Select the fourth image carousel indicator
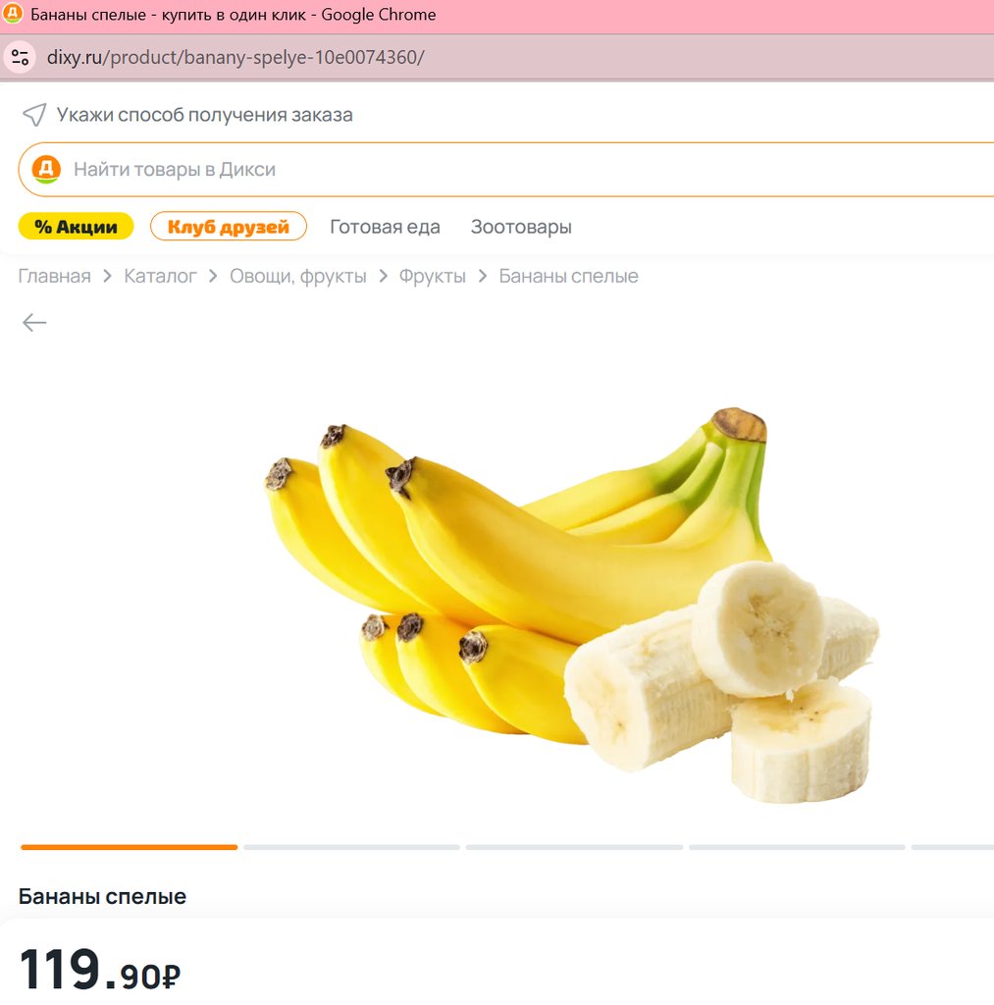This screenshot has height=1005, width=994. (x=797, y=847)
